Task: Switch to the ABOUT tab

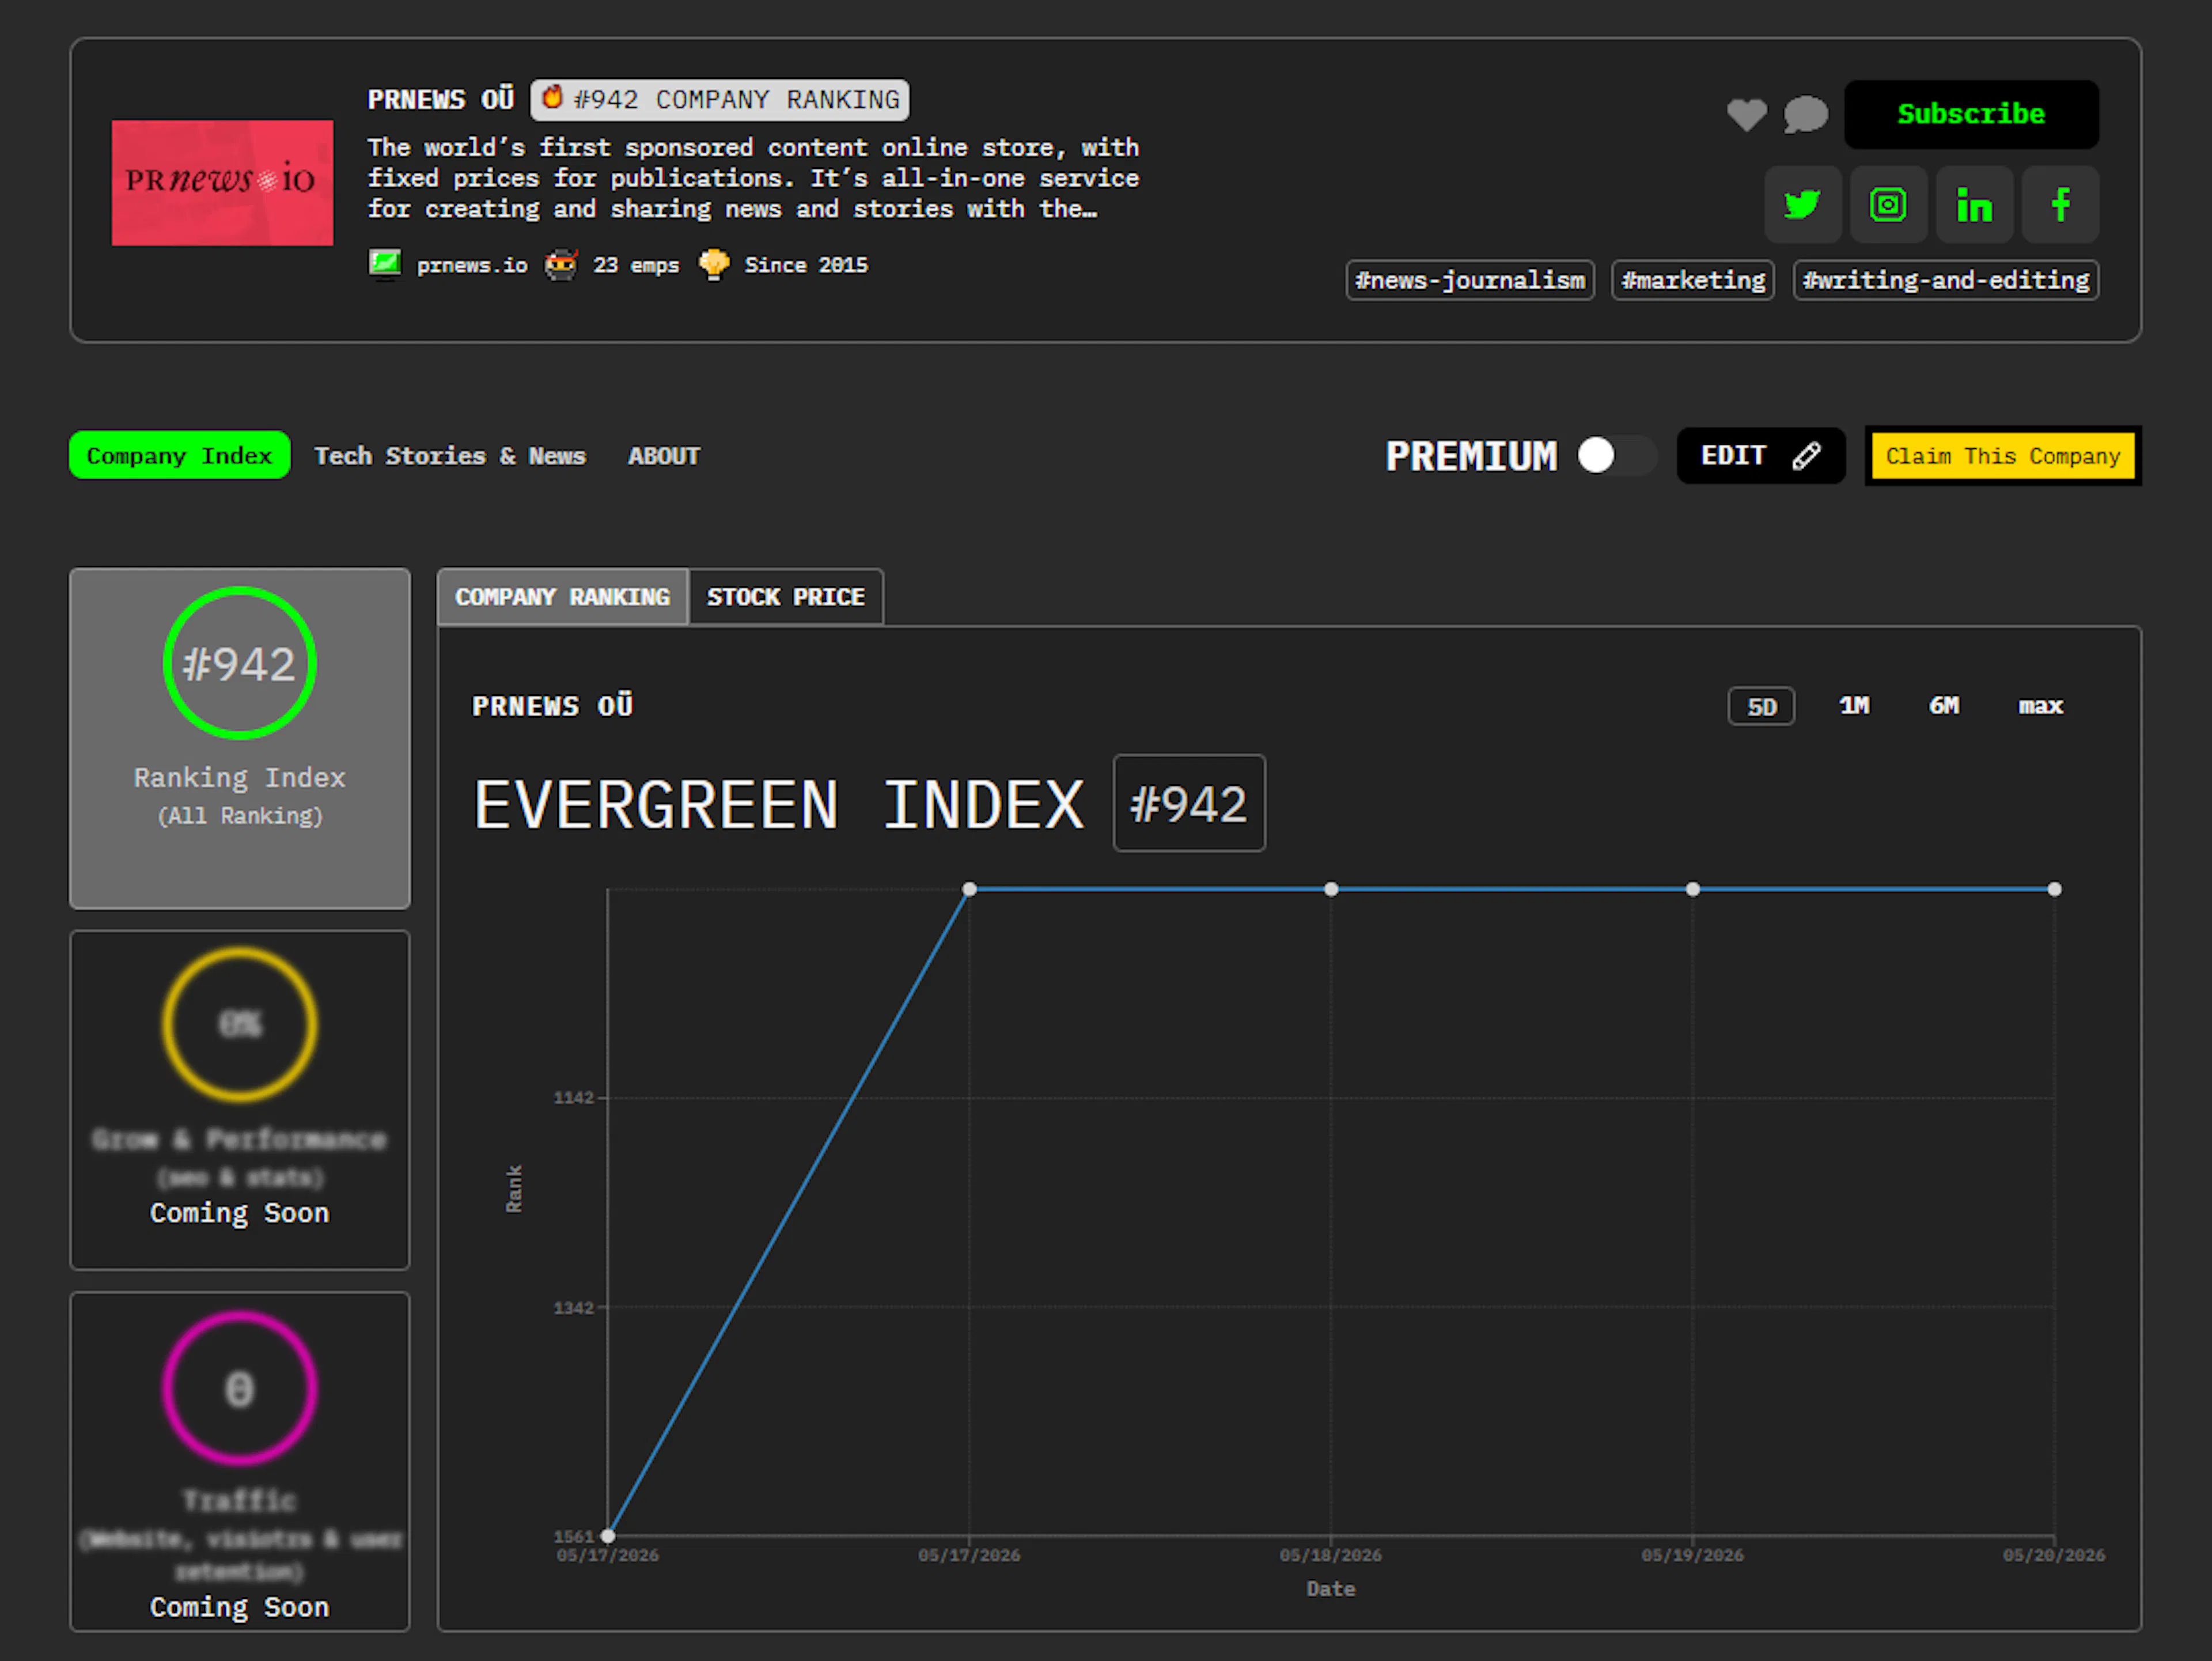Action: [664, 456]
